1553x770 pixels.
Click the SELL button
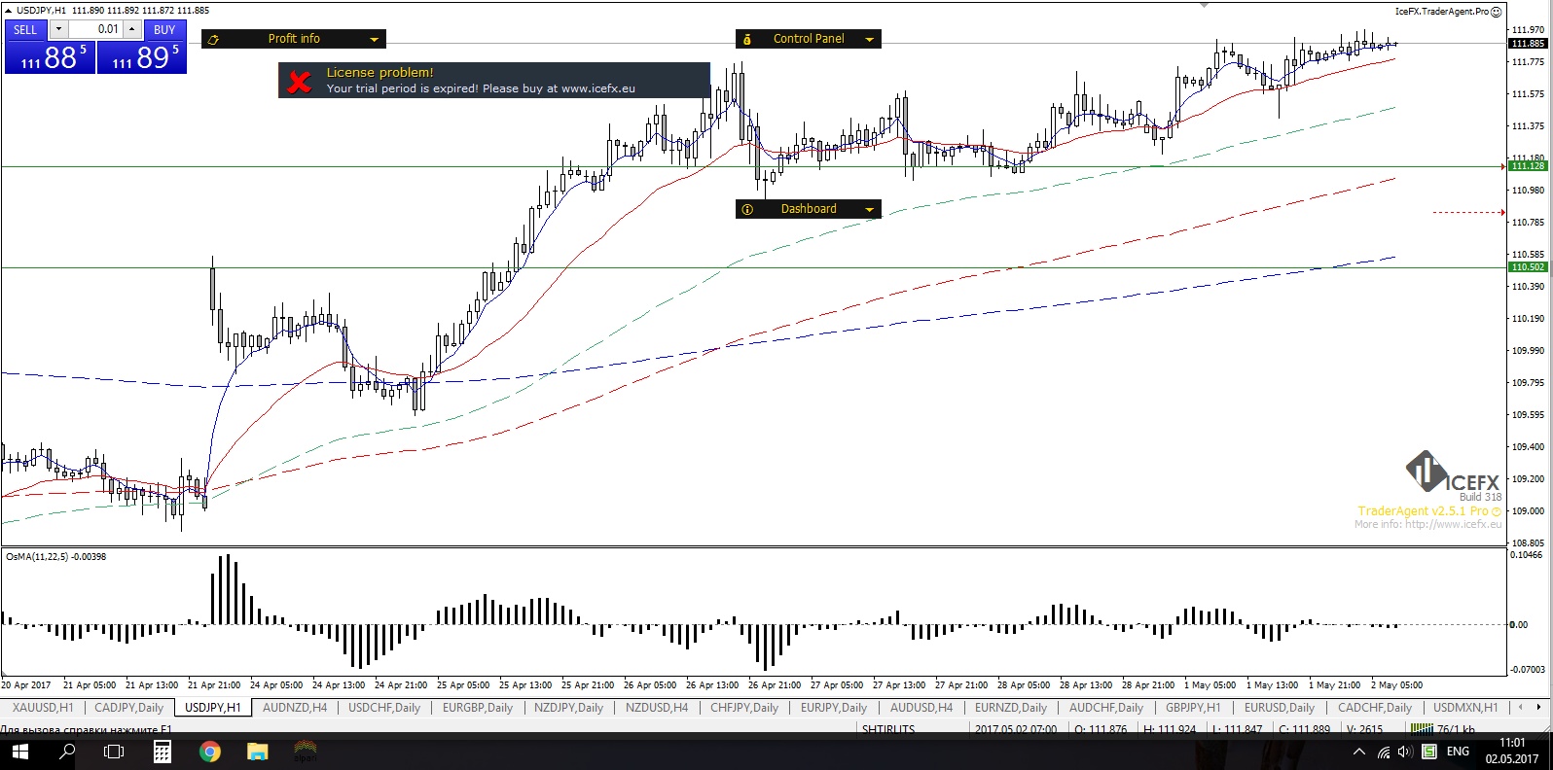pos(25,29)
